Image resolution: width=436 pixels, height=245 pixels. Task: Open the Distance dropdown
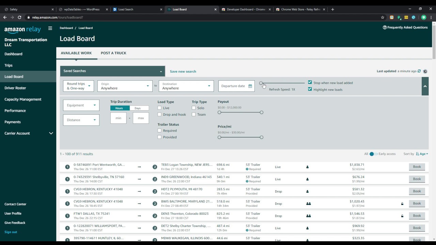pyautogui.click(x=81, y=120)
